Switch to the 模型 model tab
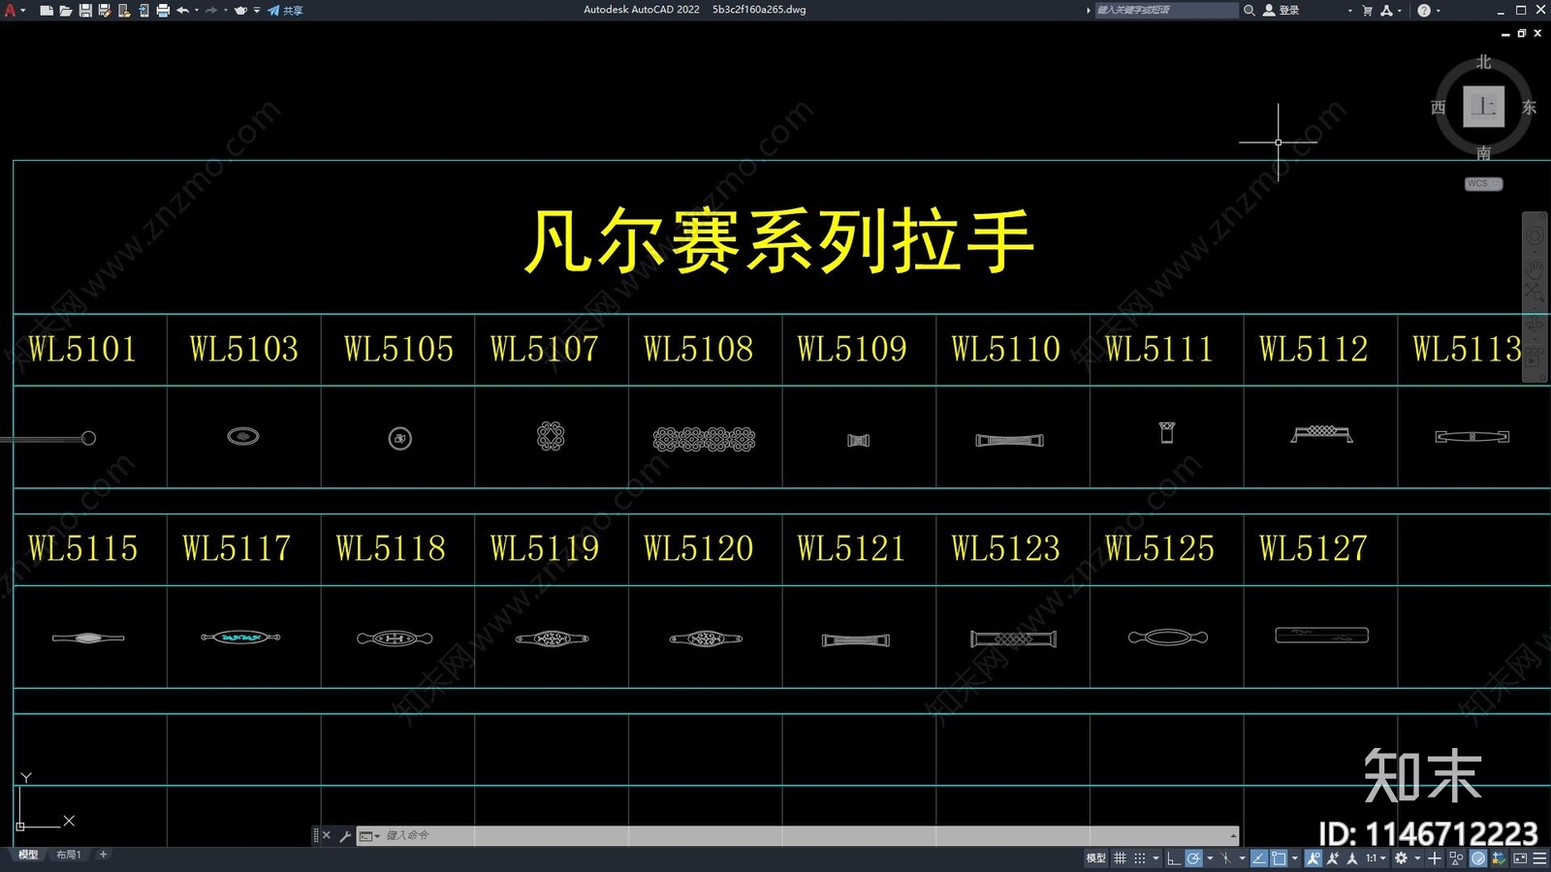1551x872 pixels. point(28,855)
